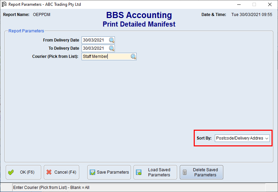Click the date and time display
The width and height of the screenshot is (278, 192).
(251, 15)
